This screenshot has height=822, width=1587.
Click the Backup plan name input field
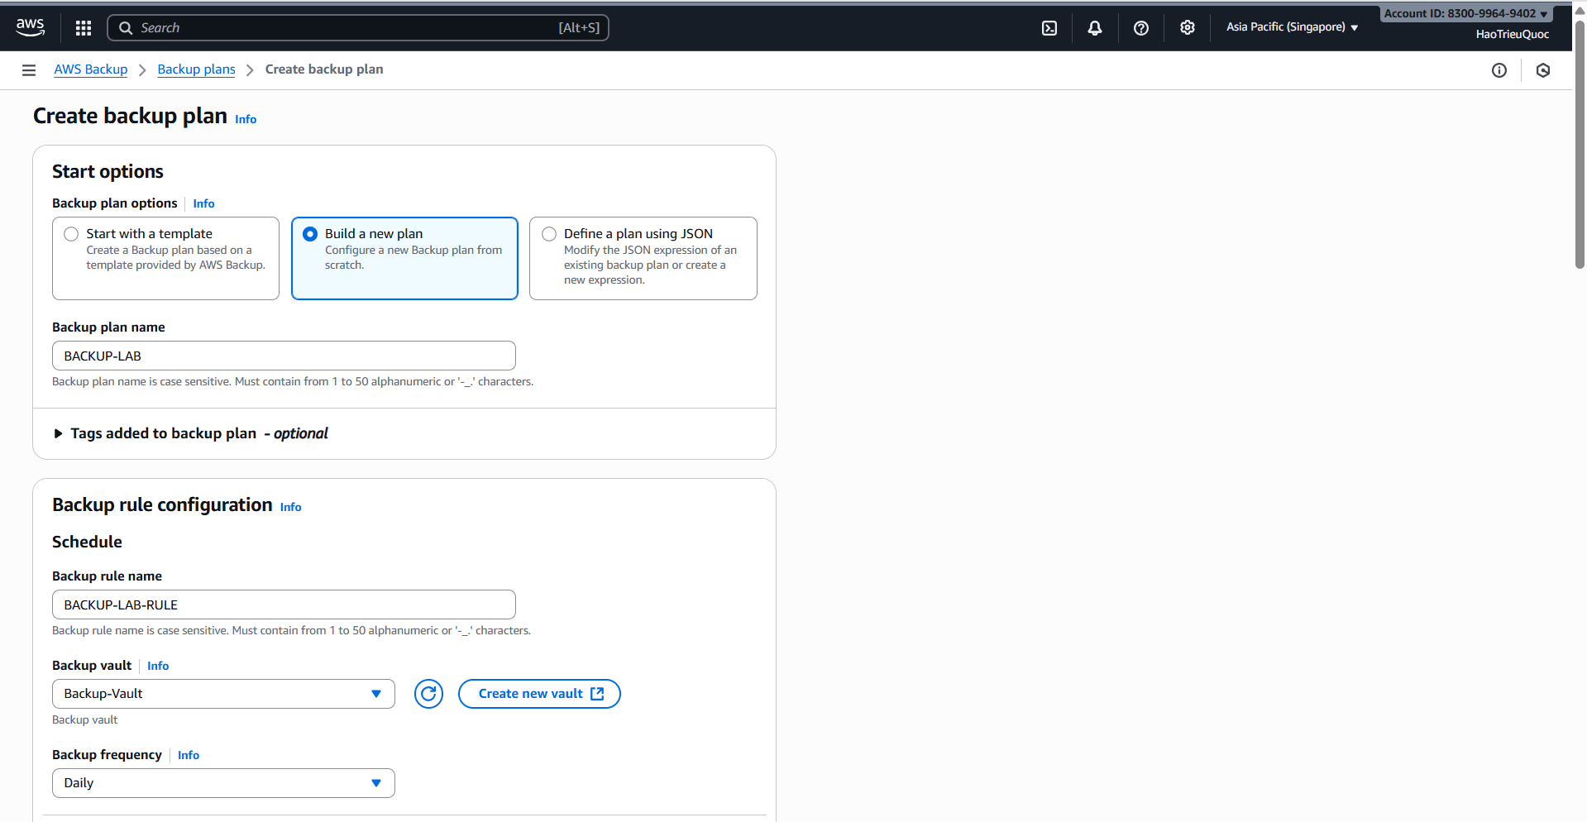284,356
